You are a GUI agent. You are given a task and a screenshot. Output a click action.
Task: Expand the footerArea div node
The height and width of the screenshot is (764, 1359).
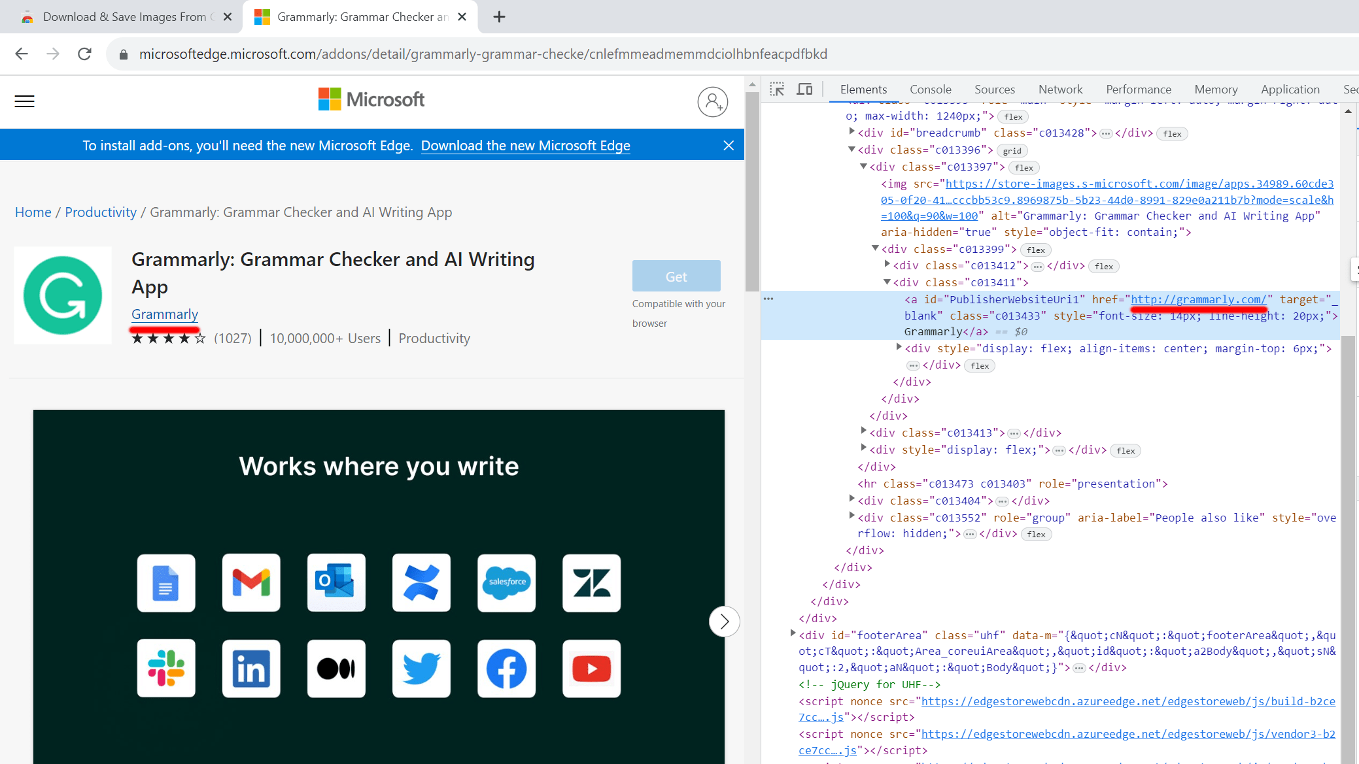[x=792, y=633]
